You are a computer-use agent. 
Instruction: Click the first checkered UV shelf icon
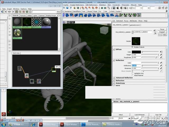click(121, 15)
